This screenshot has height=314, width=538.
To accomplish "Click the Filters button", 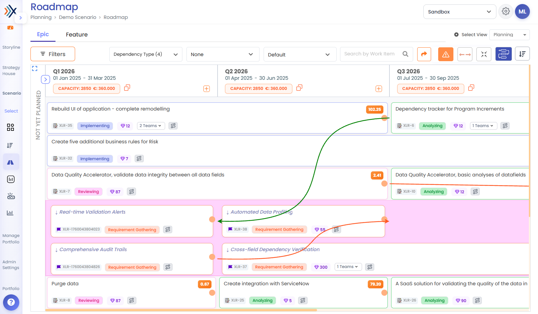I will pyautogui.click(x=53, y=54).
